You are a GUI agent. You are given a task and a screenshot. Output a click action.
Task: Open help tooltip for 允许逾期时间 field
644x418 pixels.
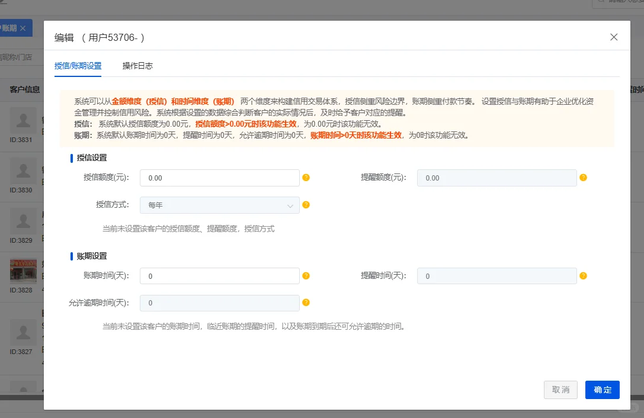(x=306, y=303)
